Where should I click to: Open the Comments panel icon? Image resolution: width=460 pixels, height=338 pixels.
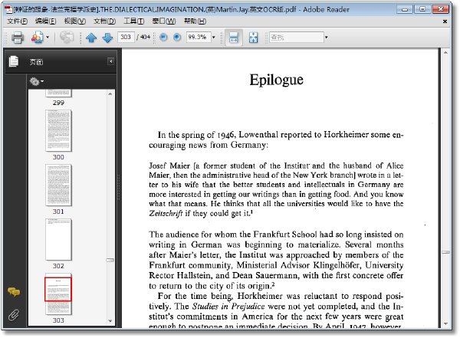14,292
